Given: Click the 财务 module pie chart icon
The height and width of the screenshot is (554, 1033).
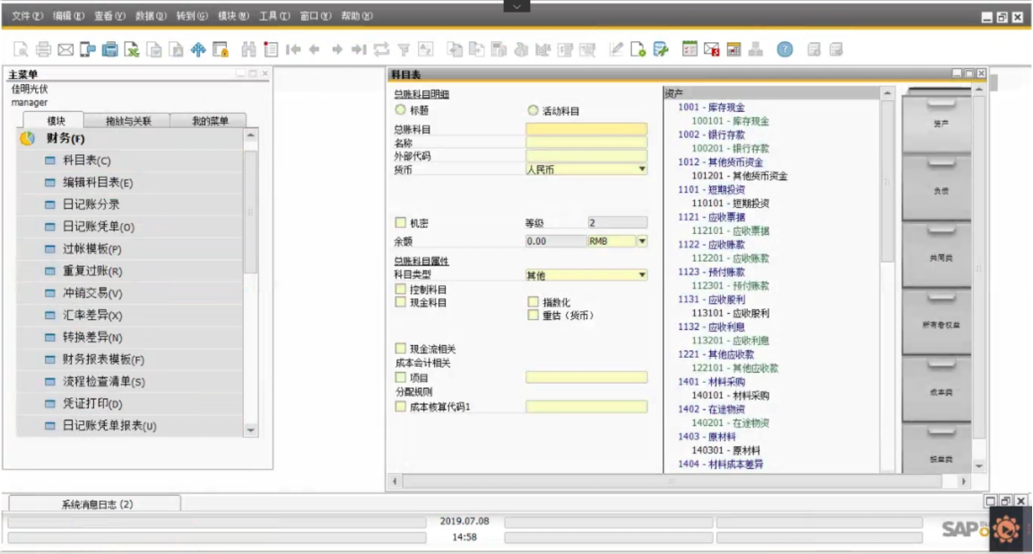Looking at the screenshot, I should tap(27, 138).
